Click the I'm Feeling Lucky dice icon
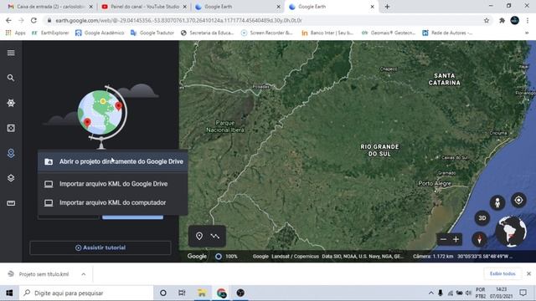 click(x=11, y=128)
